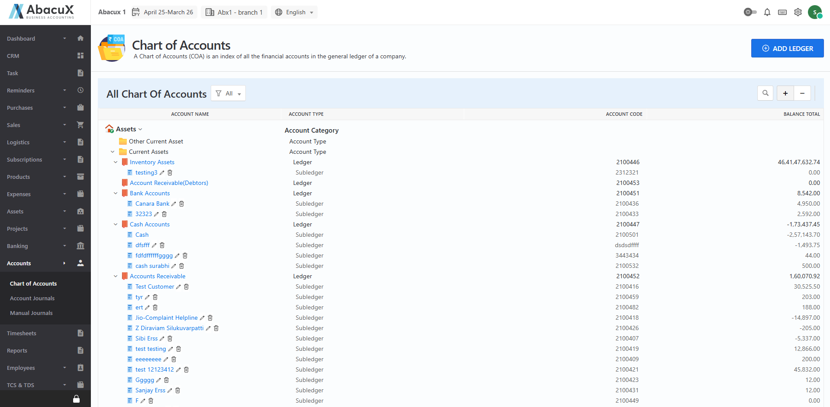Open the All filter dropdown
830x407 pixels.
point(228,93)
